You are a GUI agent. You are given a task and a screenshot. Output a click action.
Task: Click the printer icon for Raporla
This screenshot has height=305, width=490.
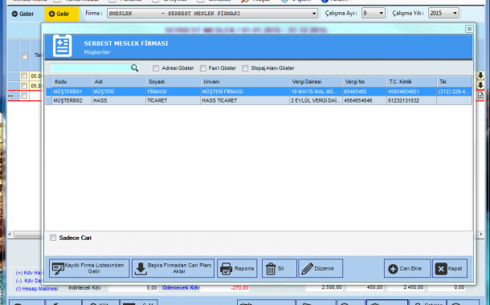226,268
